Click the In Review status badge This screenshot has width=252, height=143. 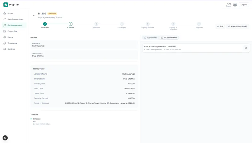coord(52,13)
